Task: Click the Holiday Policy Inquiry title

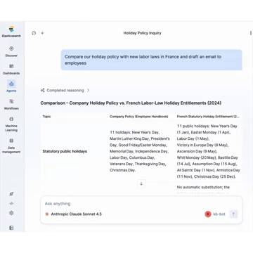Action: [x=142, y=33]
